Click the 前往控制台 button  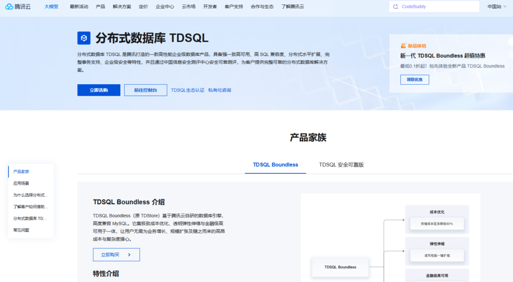click(x=146, y=90)
